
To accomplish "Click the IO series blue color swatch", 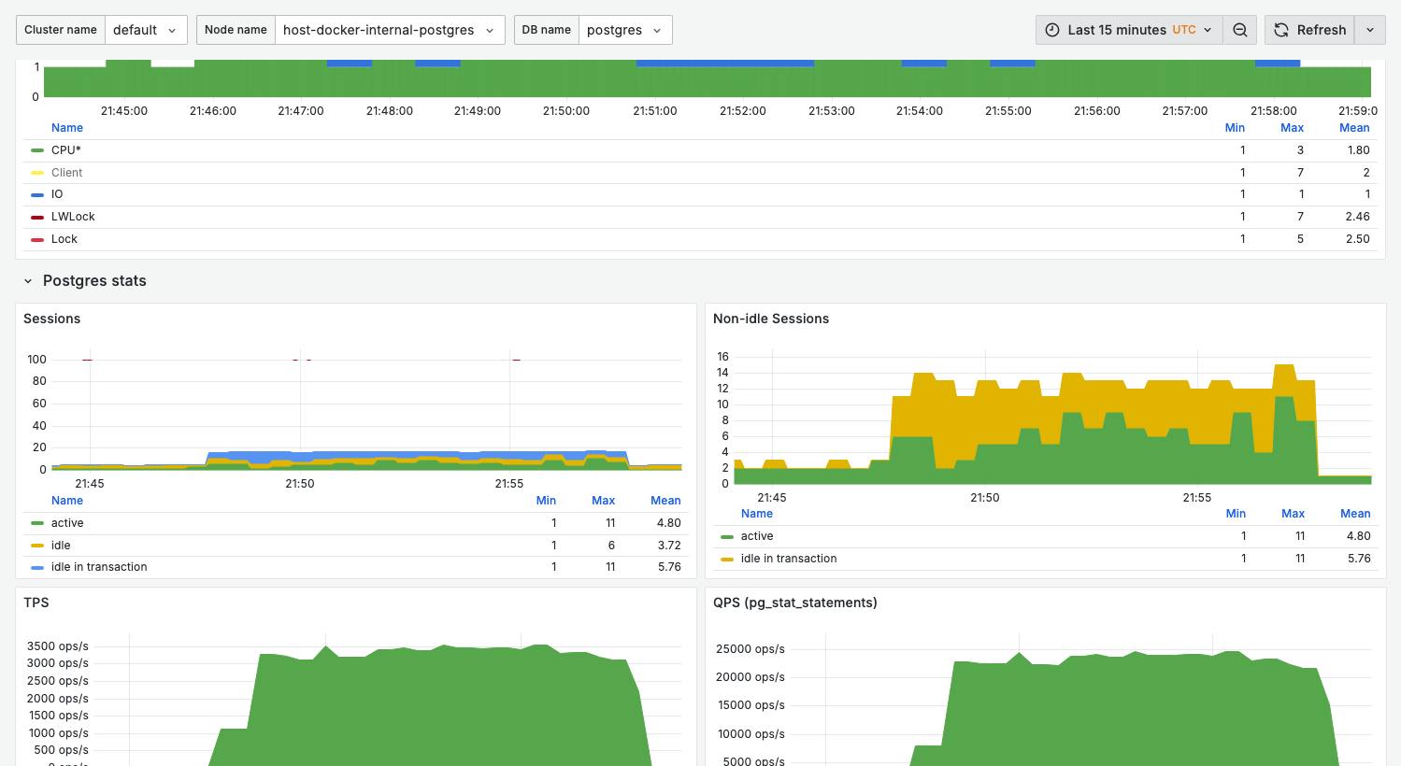I will coord(37,195).
